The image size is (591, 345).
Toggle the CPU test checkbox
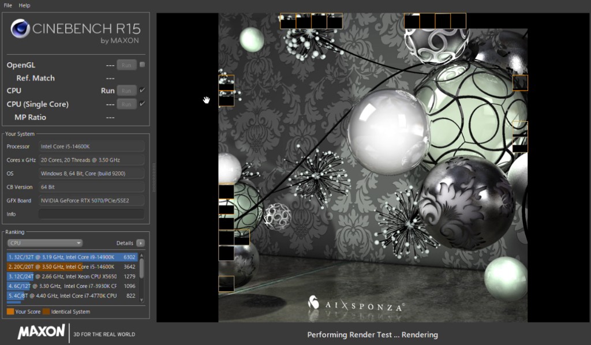tap(142, 90)
